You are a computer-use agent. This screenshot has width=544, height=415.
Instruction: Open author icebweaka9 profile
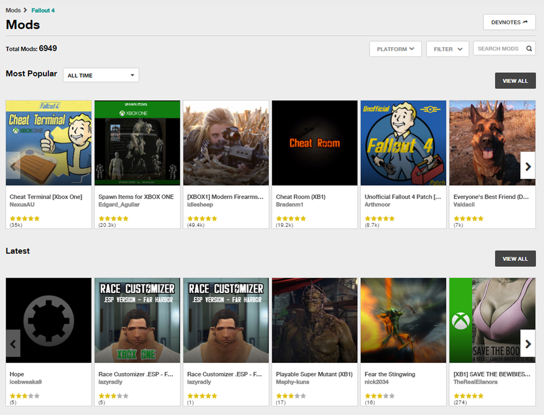26,382
